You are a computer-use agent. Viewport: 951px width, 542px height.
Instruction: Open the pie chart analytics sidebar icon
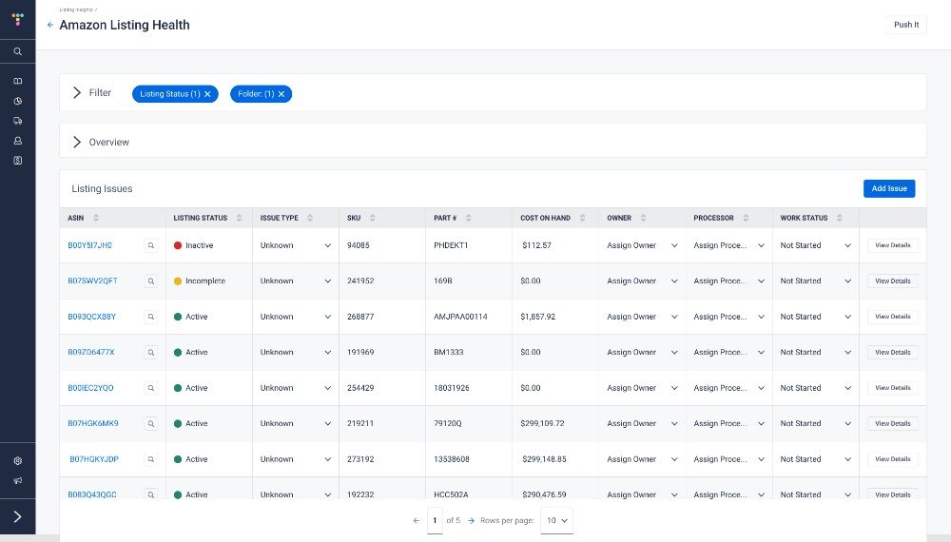click(x=17, y=101)
